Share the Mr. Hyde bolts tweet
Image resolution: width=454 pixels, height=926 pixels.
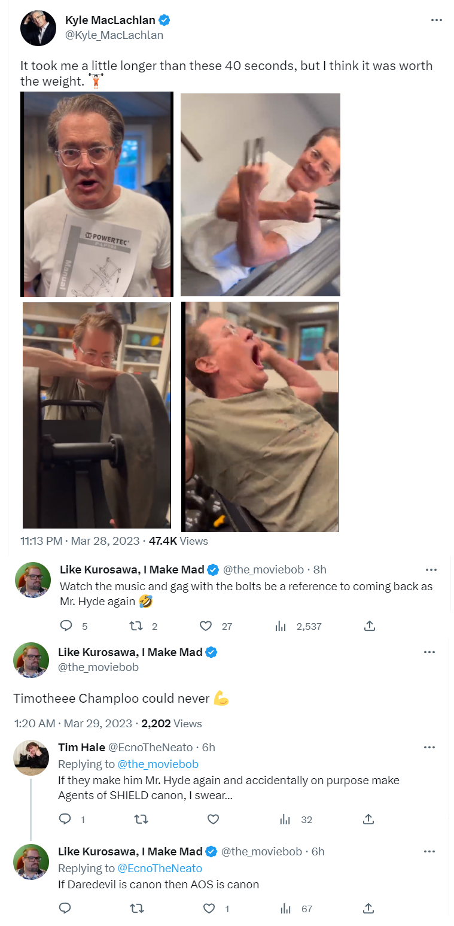pyautogui.click(x=370, y=626)
